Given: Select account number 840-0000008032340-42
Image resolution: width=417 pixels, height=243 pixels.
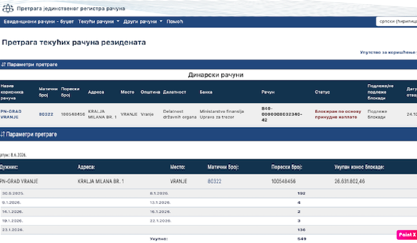Looking at the screenshot, I should [x=281, y=114].
